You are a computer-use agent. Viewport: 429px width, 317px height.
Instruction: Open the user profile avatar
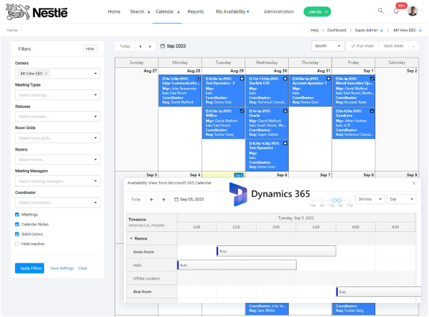click(413, 11)
